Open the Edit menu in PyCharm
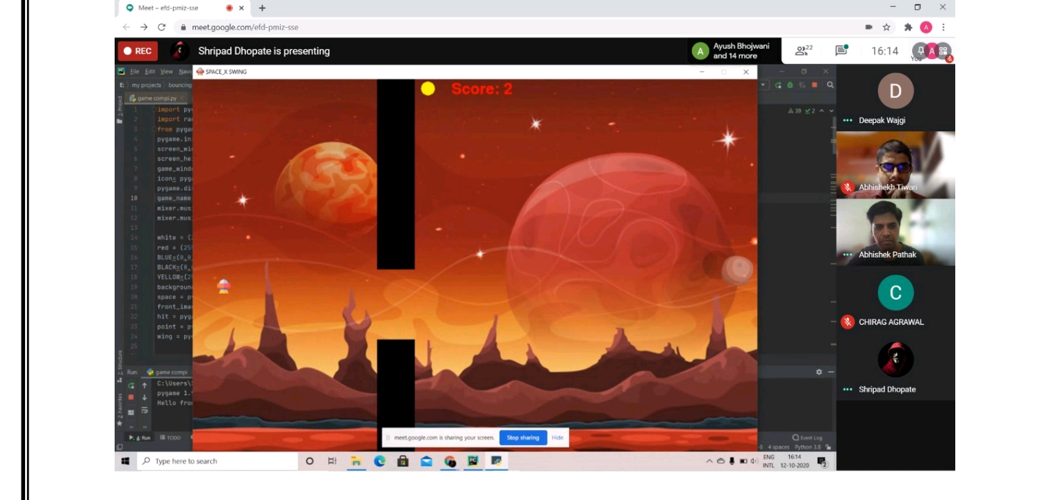 150,72
